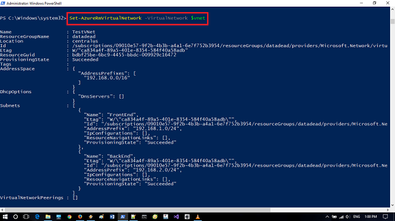Click the horizontal scrollbar thumb
395x221 pixels.
pos(137,210)
